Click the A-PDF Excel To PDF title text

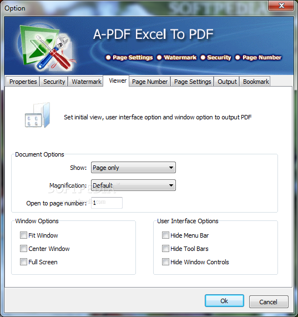(x=153, y=34)
